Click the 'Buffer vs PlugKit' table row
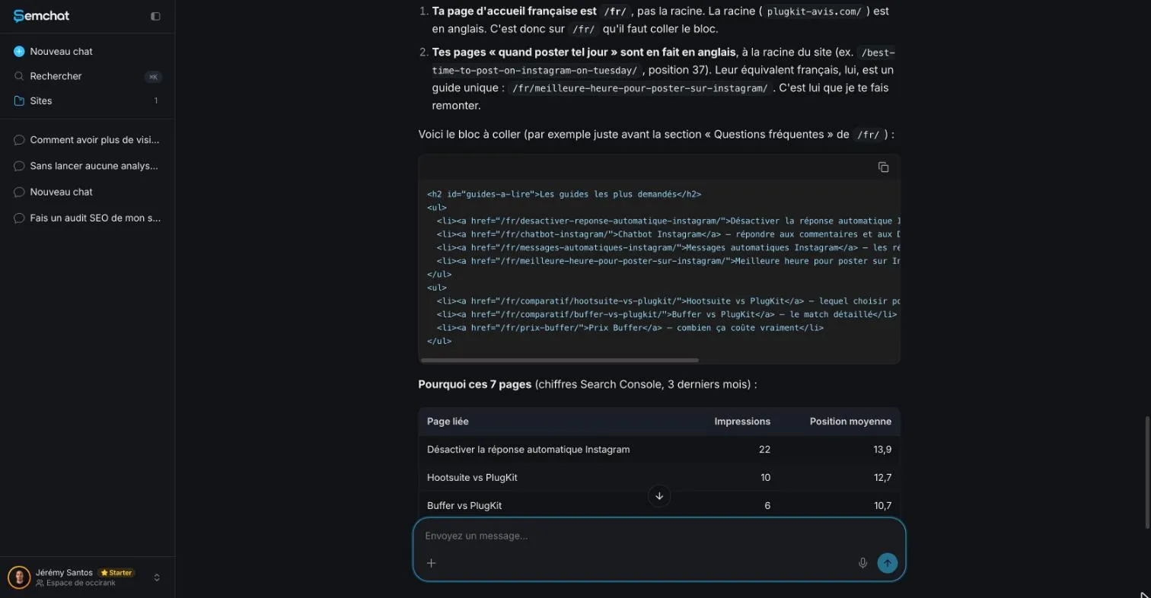Image resolution: width=1151 pixels, height=598 pixels. (659, 505)
